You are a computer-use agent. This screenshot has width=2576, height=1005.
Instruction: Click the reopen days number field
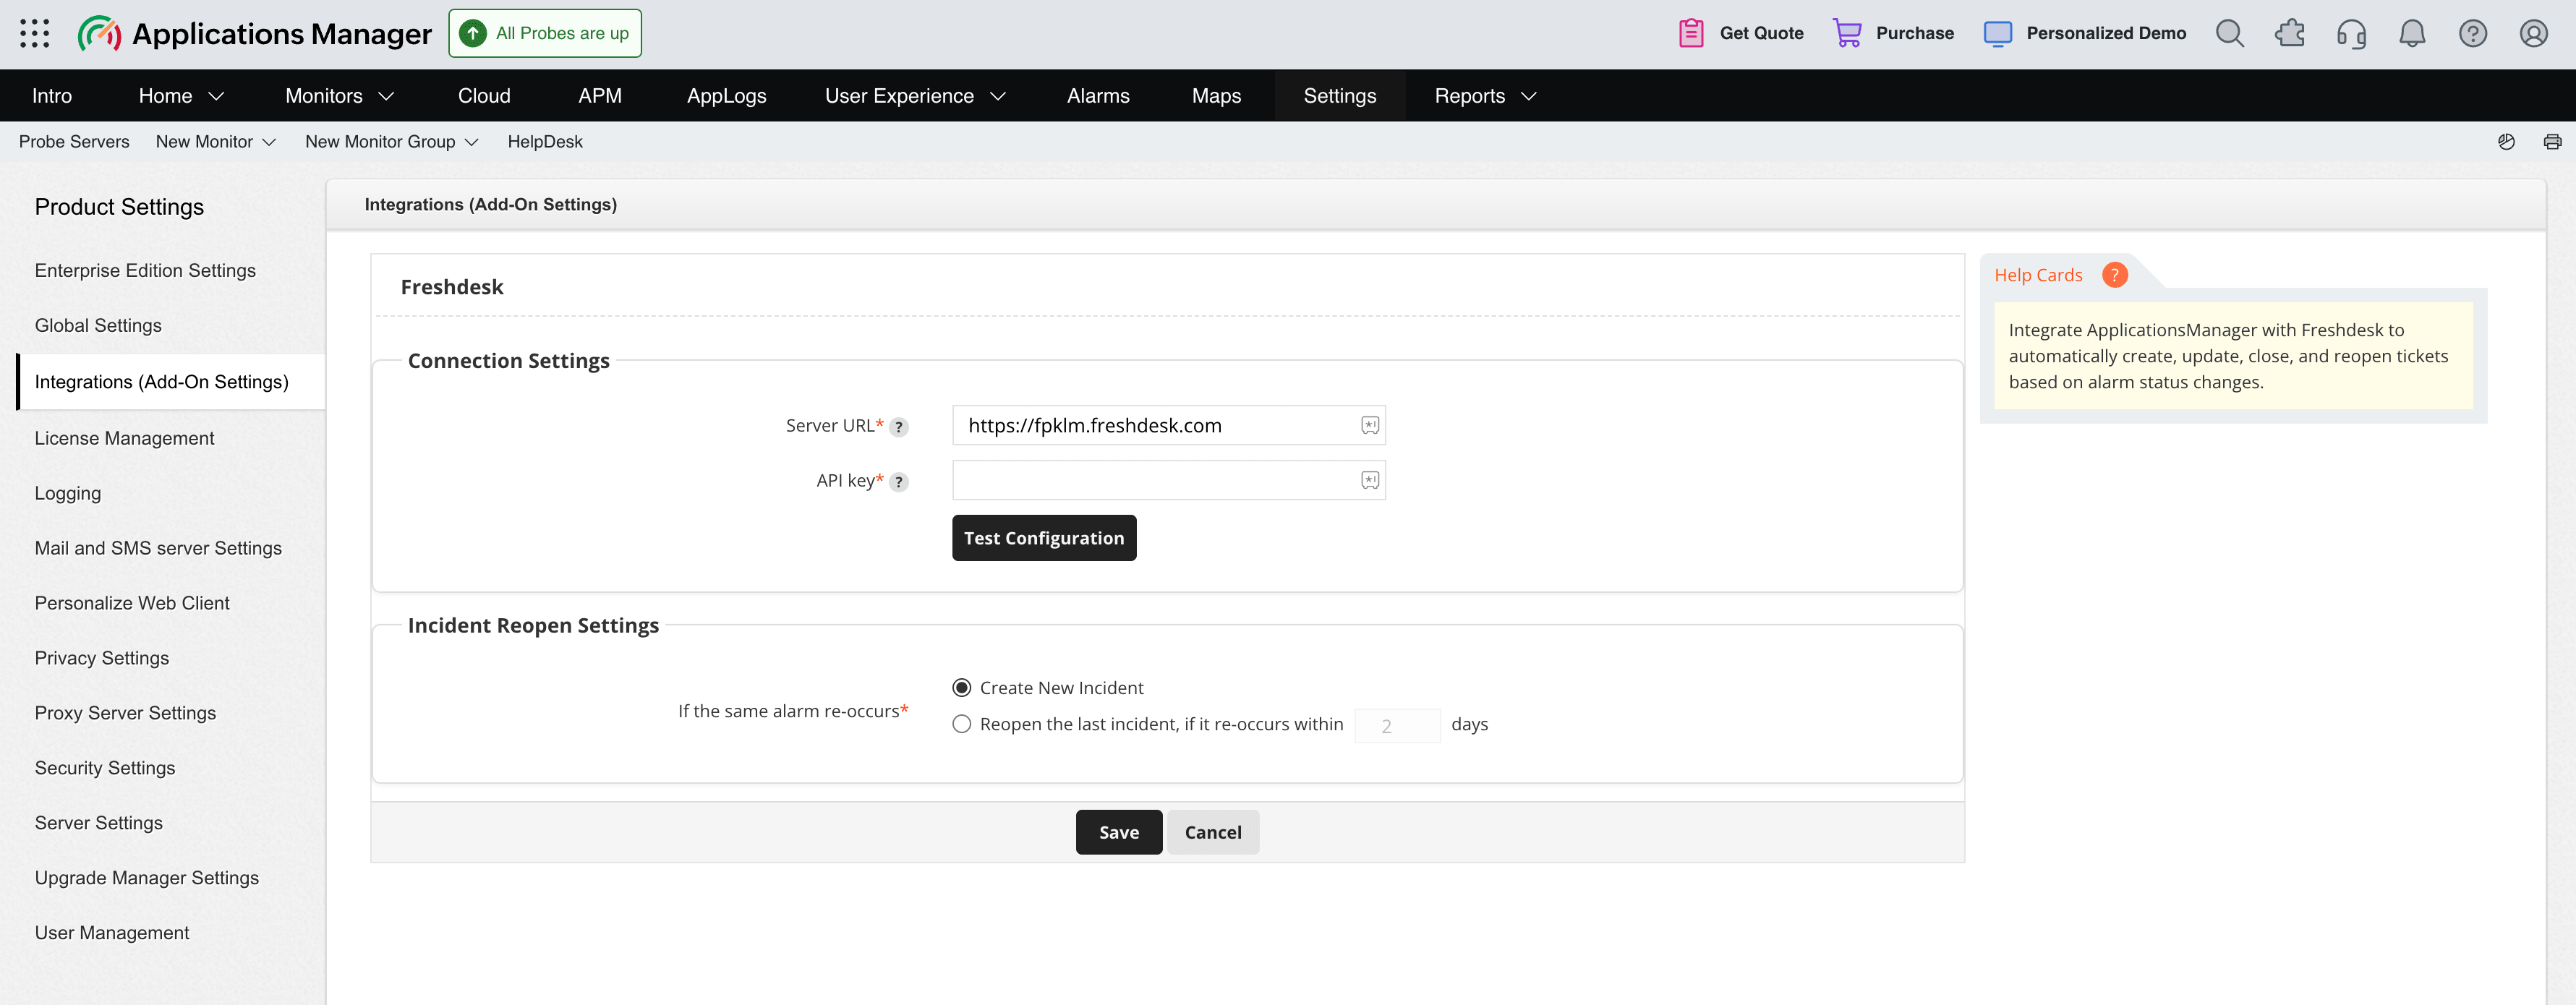[1397, 726]
